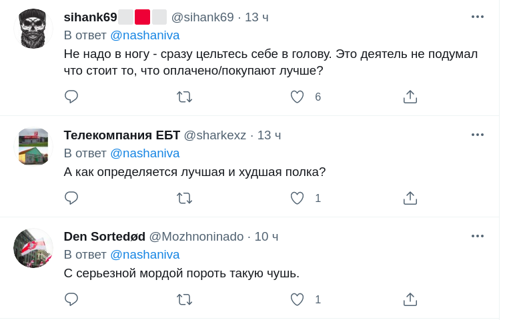Retweet Den Sortedød's reply
Viewport: 505px width, 320px height.
point(184,299)
